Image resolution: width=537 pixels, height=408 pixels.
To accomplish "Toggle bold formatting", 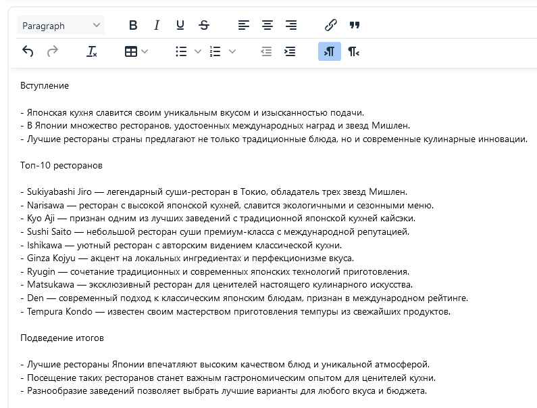I will [133, 25].
